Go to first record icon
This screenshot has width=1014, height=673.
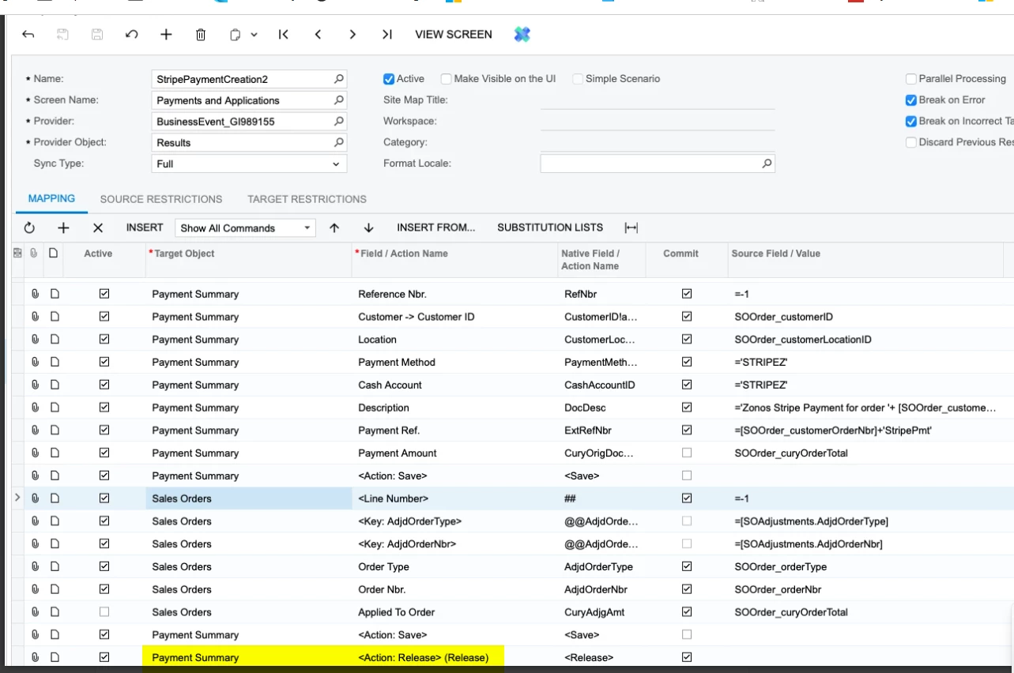click(x=283, y=35)
